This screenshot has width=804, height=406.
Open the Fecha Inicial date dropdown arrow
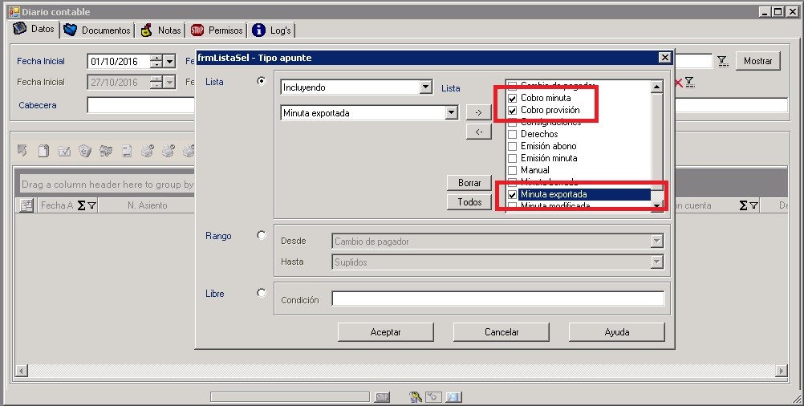tap(169, 61)
